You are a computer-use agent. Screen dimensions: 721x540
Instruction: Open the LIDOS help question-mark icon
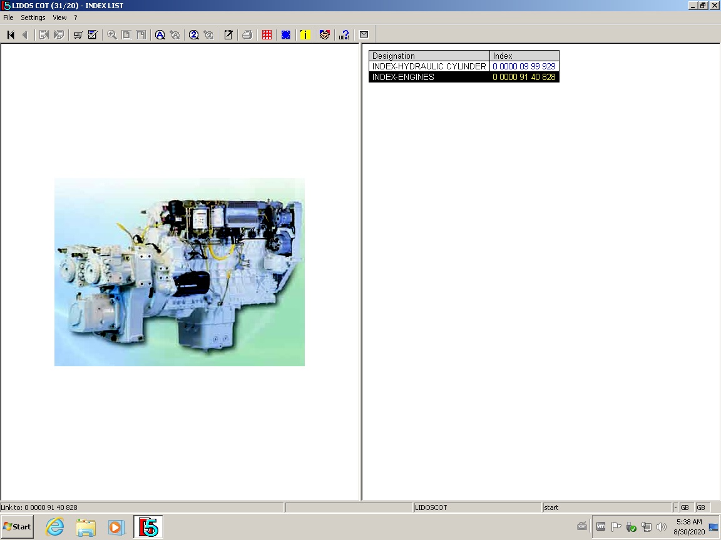point(344,35)
